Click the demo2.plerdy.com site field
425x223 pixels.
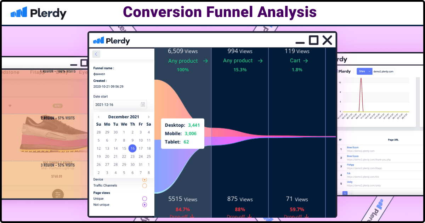coord(383,71)
